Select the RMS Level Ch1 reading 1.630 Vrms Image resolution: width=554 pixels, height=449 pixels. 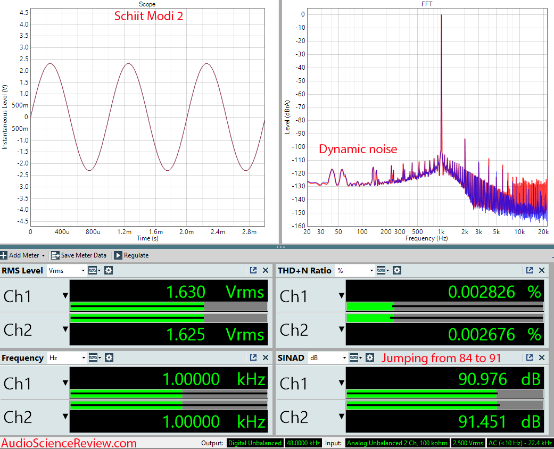point(215,292)
